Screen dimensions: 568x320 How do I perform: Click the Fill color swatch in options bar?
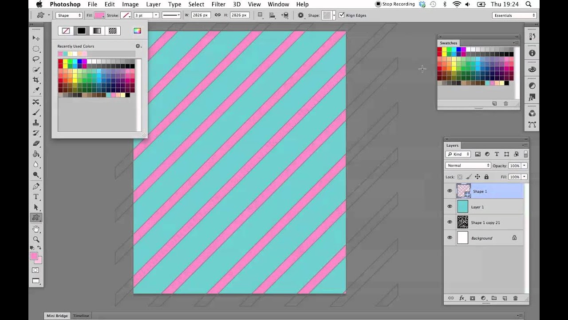click(99, 15)
